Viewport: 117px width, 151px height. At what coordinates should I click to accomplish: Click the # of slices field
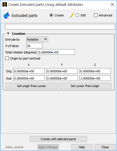34,46
